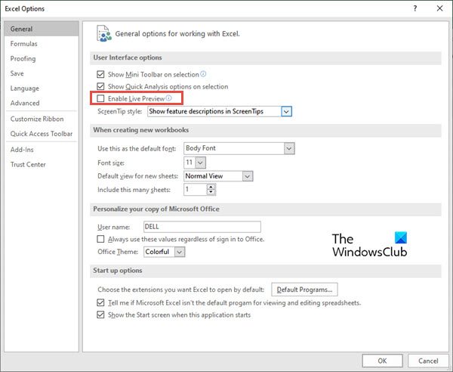Select the General category
The width and height of the screenshot is (453, 372).
[42, 29]
